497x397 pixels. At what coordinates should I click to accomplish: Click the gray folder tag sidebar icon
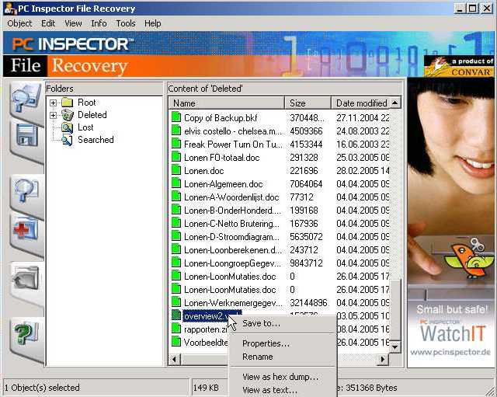26,279
